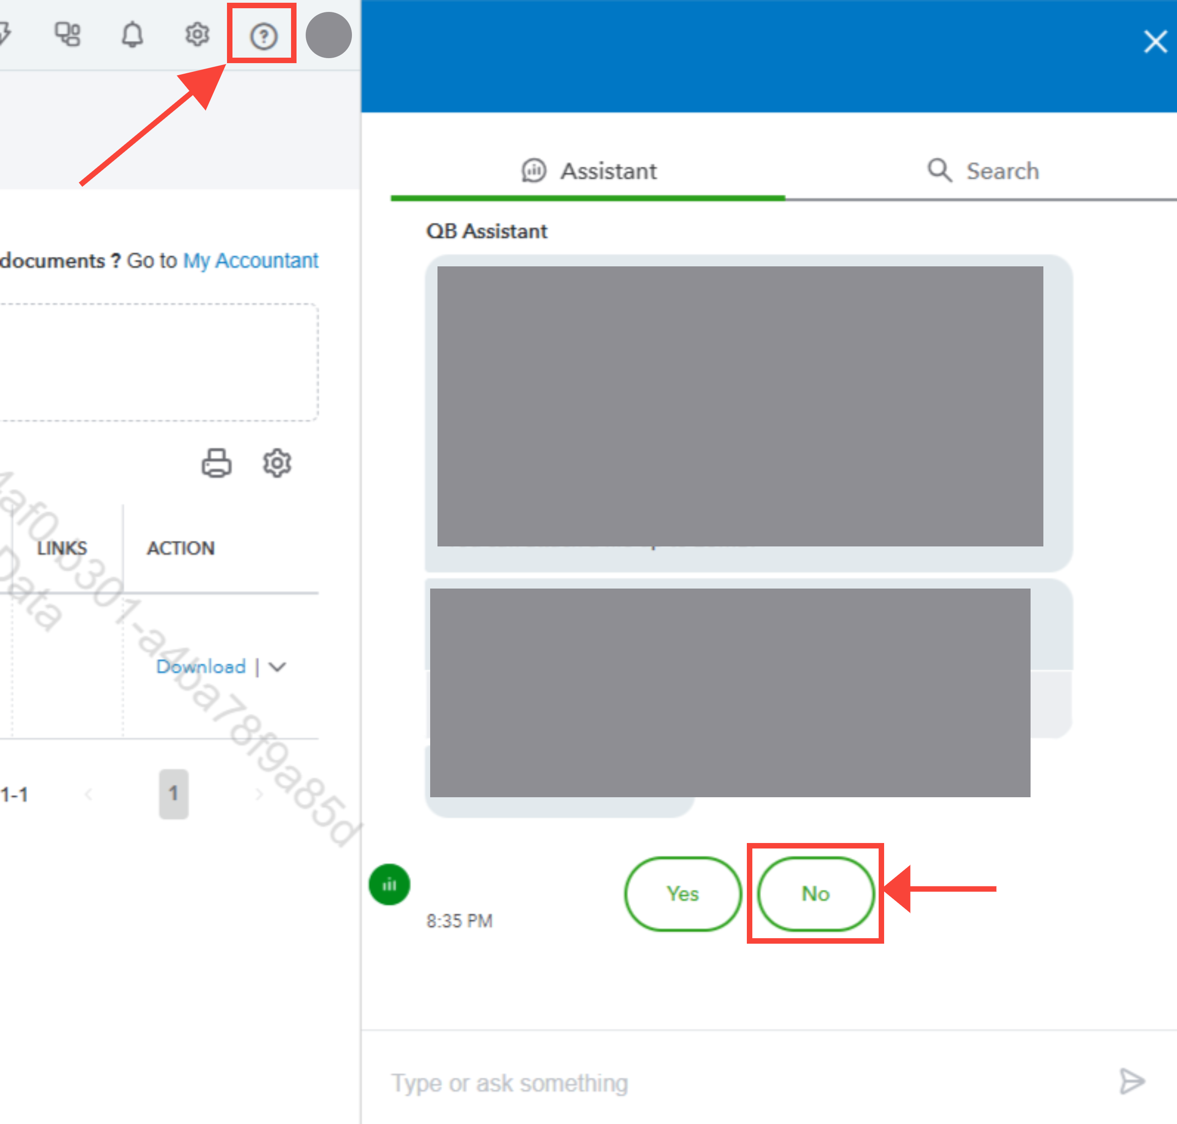Click the screens icon beside the bell
1177x1124 pixels.
coord(68,34)
